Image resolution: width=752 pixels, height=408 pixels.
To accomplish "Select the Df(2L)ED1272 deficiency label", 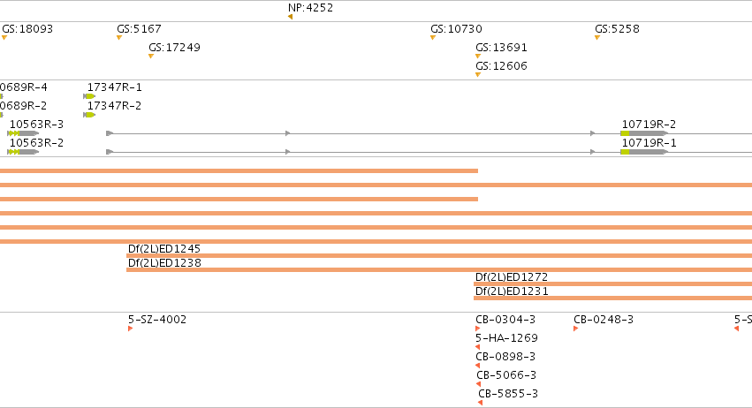I will [x=512, y=277].
